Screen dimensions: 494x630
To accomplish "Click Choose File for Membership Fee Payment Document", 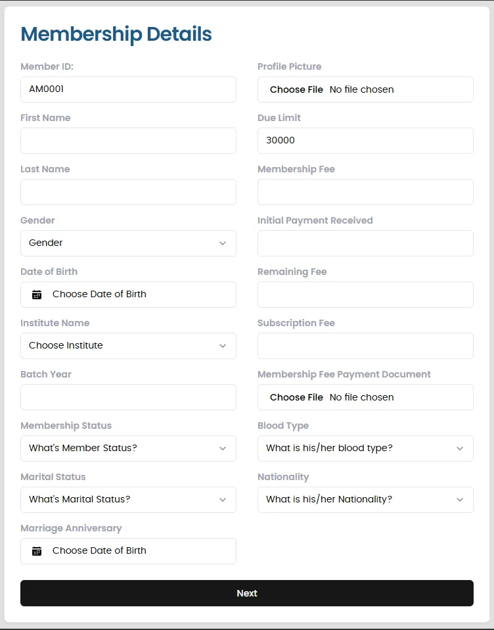I will [x=296, y=397].
